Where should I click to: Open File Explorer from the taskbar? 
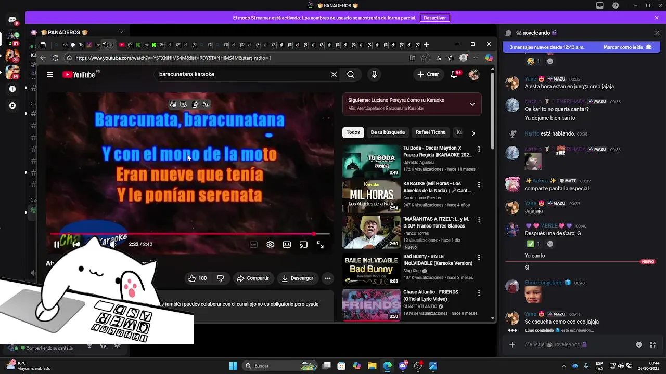[372, 366]
